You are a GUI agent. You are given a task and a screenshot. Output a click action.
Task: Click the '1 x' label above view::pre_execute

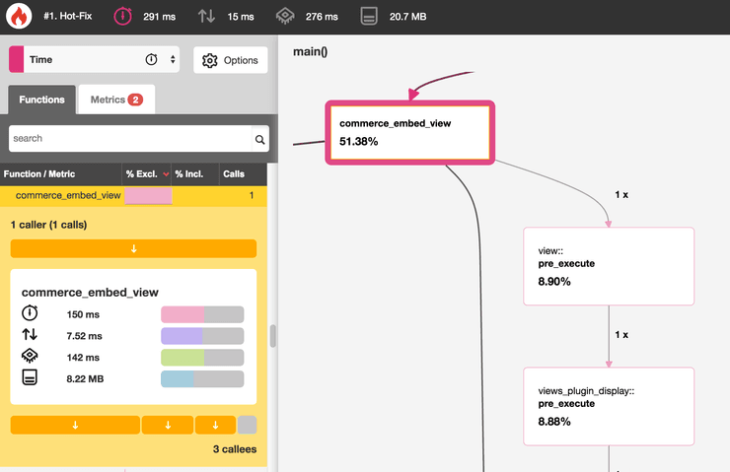point(621,195)
